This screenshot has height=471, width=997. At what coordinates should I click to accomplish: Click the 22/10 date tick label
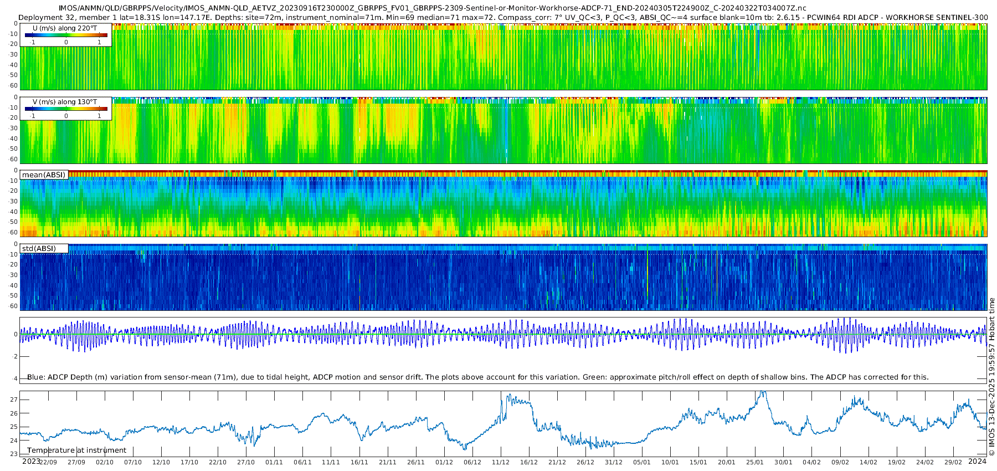coord(218,462)
